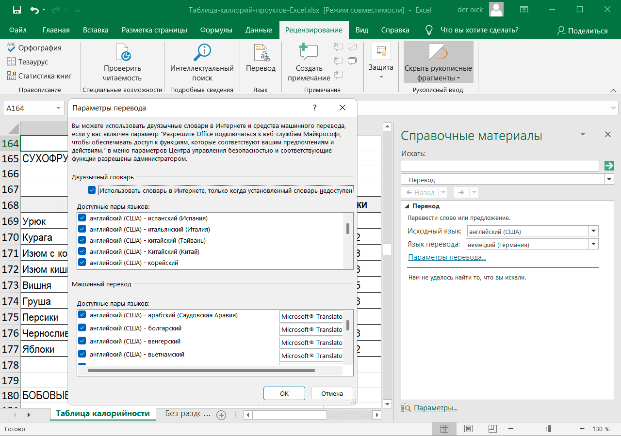This screenshot has height=436, width=621.
Task: Click the green start search arrow
Action: click(609, 166)
